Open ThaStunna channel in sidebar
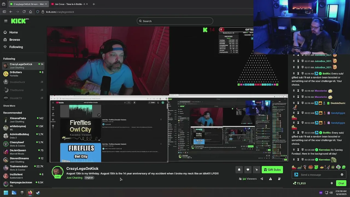The image size is (350, 197). coord(23,90)
